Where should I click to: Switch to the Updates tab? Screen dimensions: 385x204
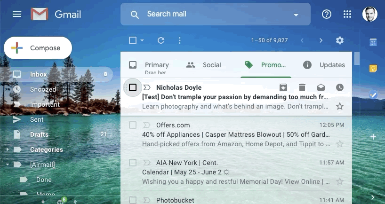coord(324,65)
